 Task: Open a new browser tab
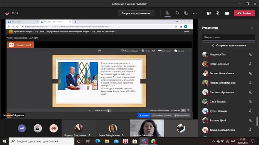click(x=75, y=22)
